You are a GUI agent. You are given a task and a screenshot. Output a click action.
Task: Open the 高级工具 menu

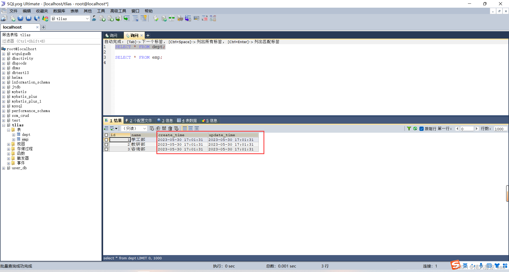pyautogui.click(x=118, y=11)
